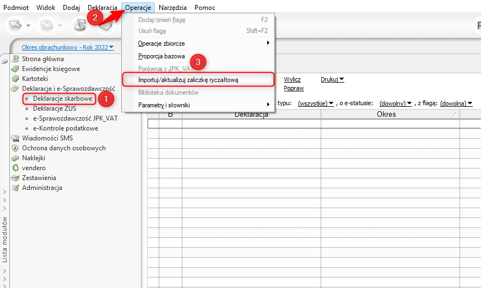Click the Naklejki icon
This screenshot has width=481, height=288.
pos(15,158)
